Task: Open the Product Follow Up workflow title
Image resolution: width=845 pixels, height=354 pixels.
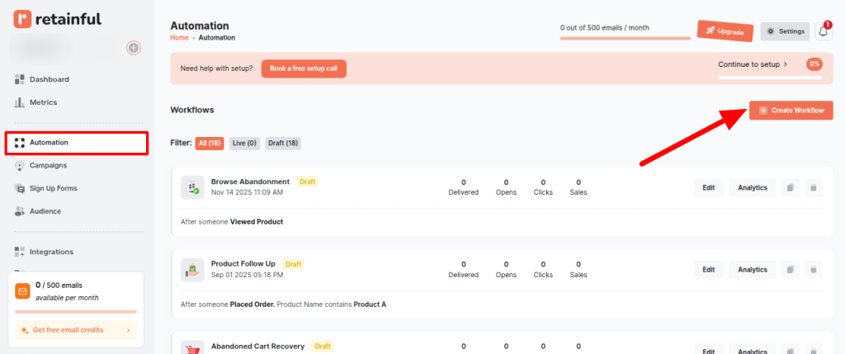Action: point(243,263)
